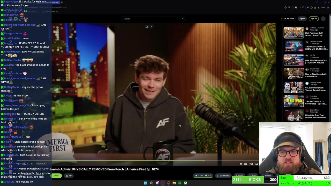Open THE WAKE UP CALL 04/30/2026 episode
Image resolution: width=331 pixels, height=186 pixels.
tap(294, 101)
